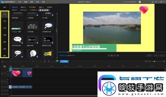Image resolution: width=166 pixels, height=97 pixels.
Task: Open the 编辑 menu
Action: [26, 2]
